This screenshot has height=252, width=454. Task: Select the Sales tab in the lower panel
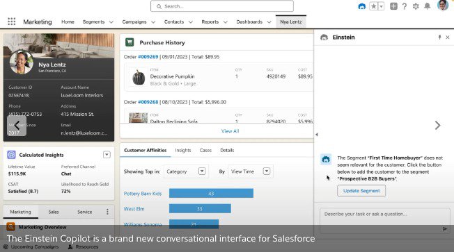(54, 212)
